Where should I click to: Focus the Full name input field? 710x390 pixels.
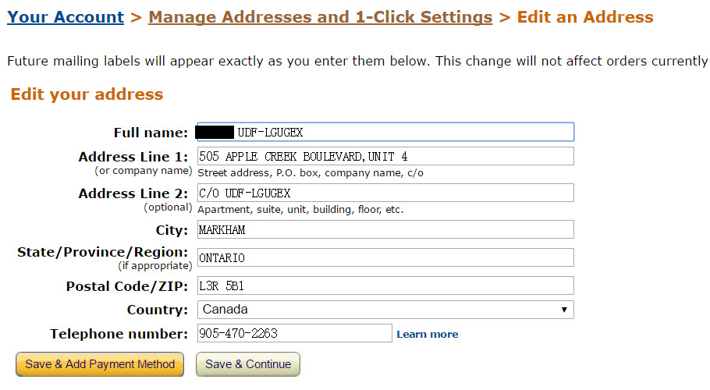tap(385, 132)
